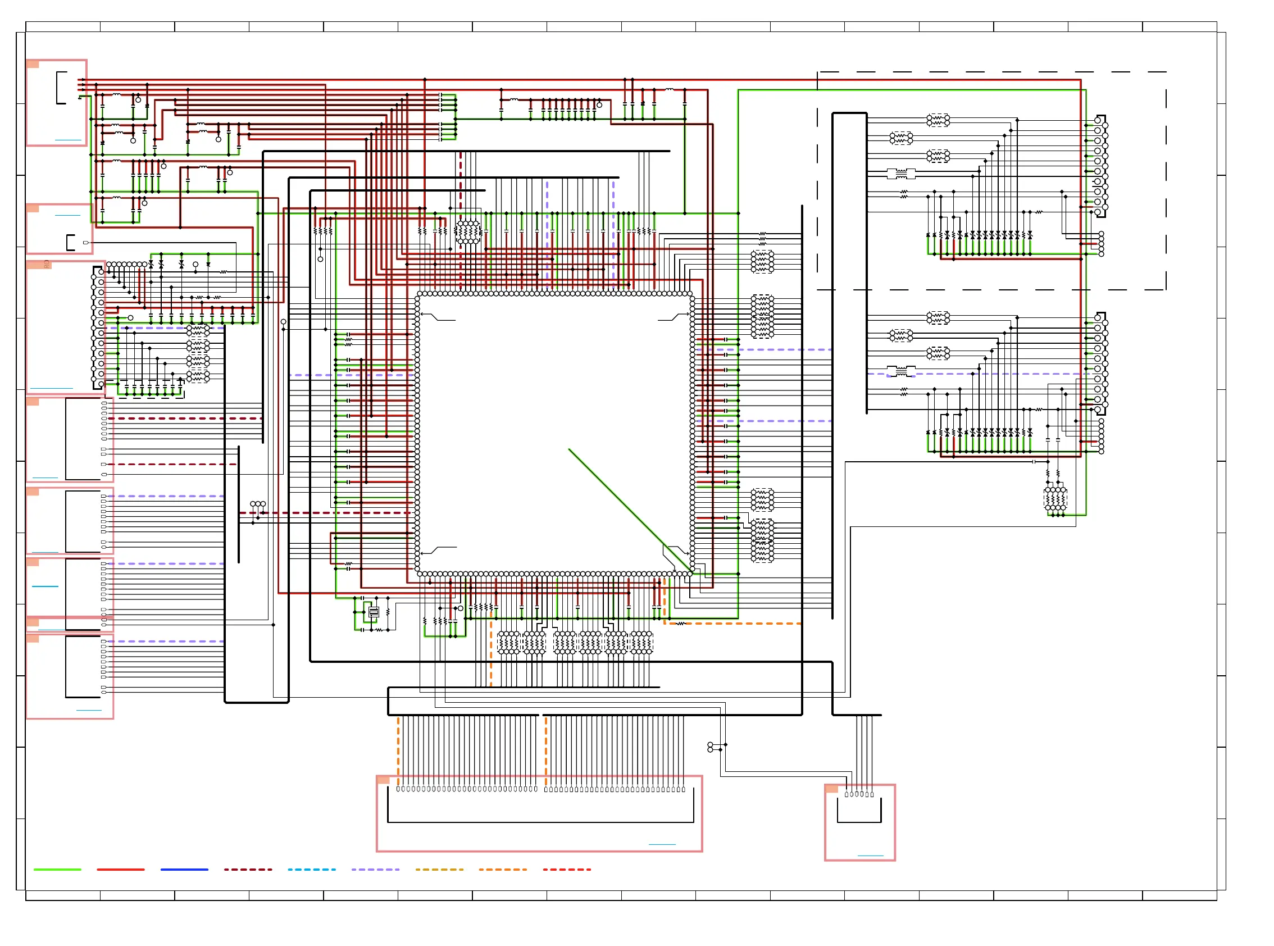Pick the gold dashed legend line
1274x946 pixels.
point(439,869)
